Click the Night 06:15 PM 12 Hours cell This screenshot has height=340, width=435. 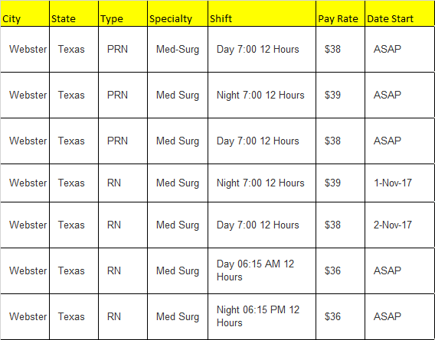(262, 317)
